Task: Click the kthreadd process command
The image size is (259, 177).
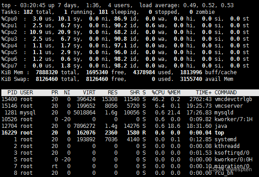Action: 227,146
